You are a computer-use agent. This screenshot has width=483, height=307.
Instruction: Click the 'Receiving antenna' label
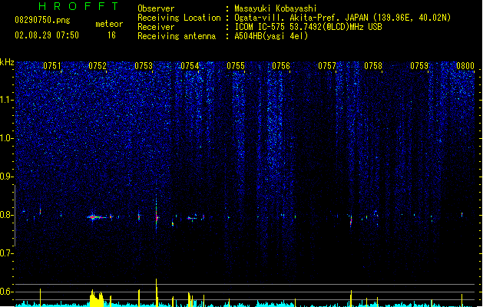(177, 36)
